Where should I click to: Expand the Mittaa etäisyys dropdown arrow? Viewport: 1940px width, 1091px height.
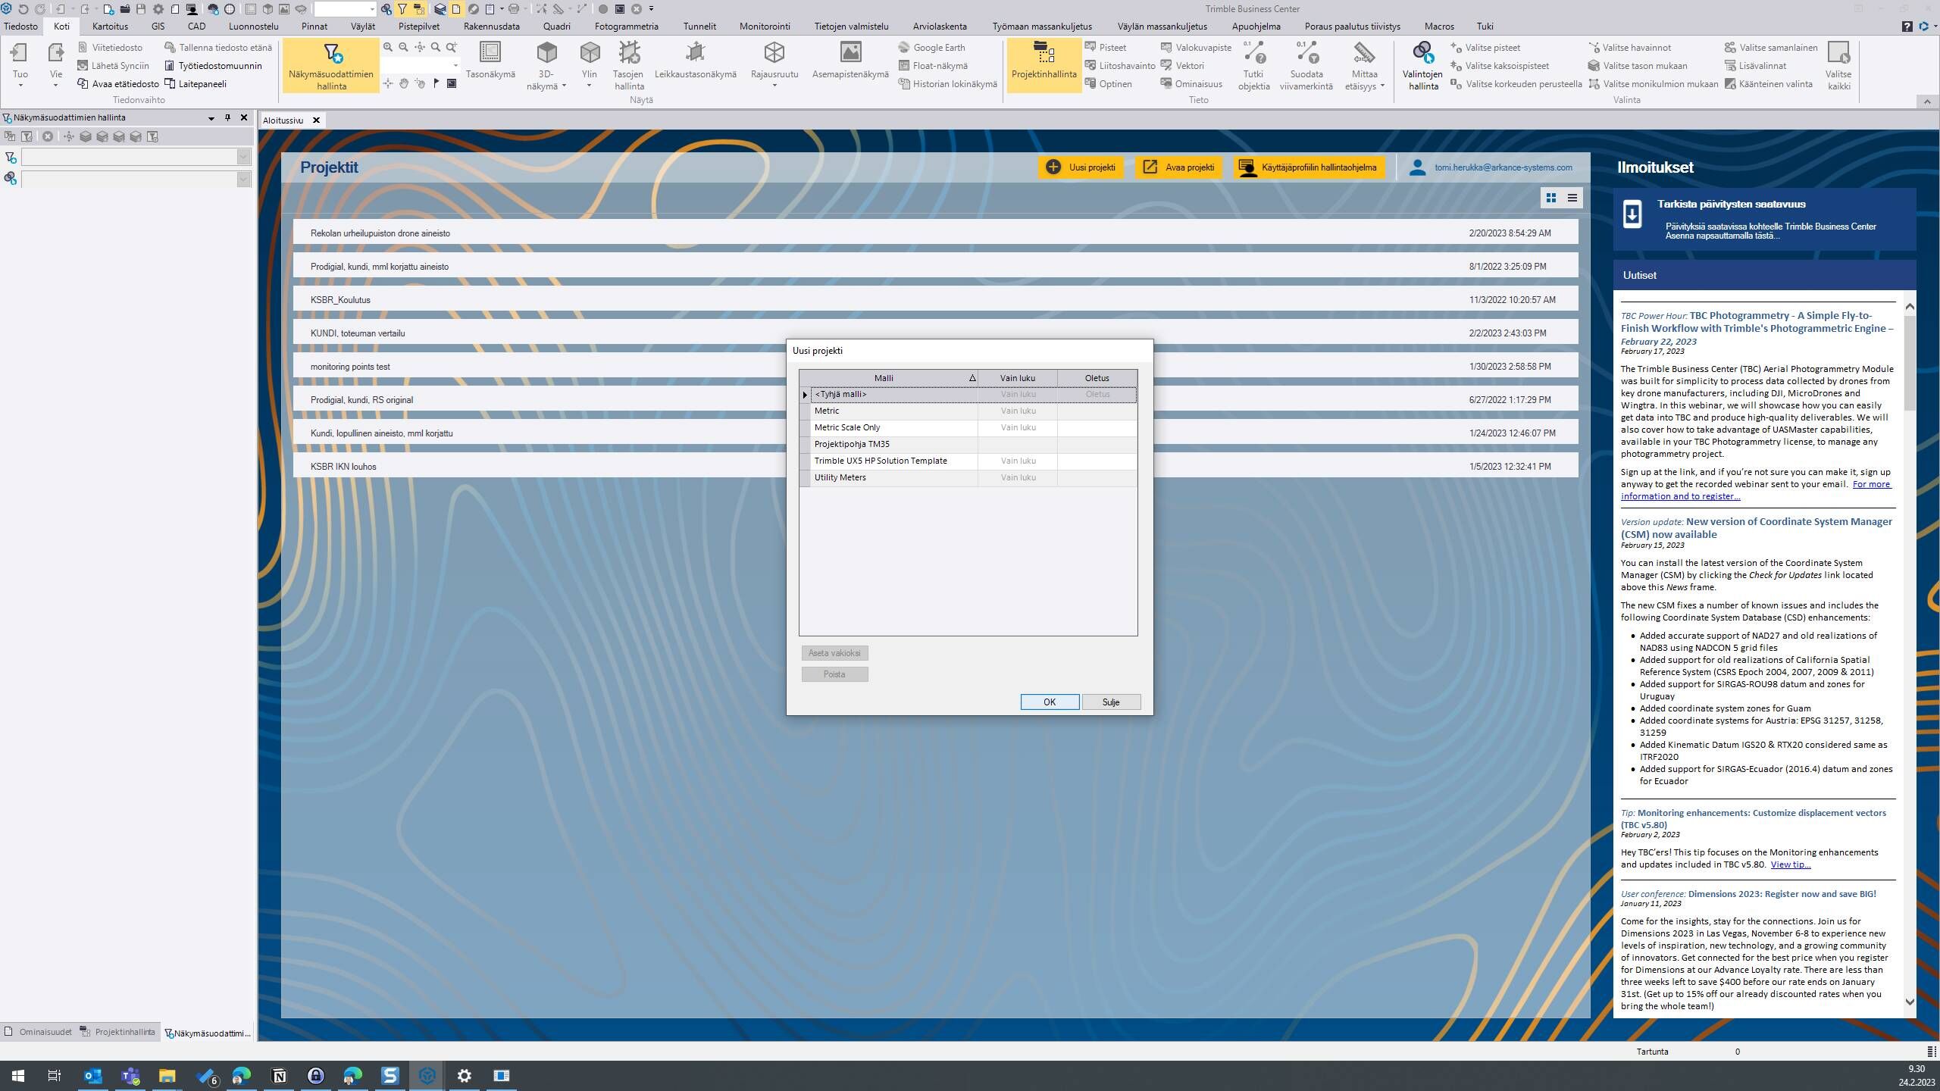click(1382, 86)
